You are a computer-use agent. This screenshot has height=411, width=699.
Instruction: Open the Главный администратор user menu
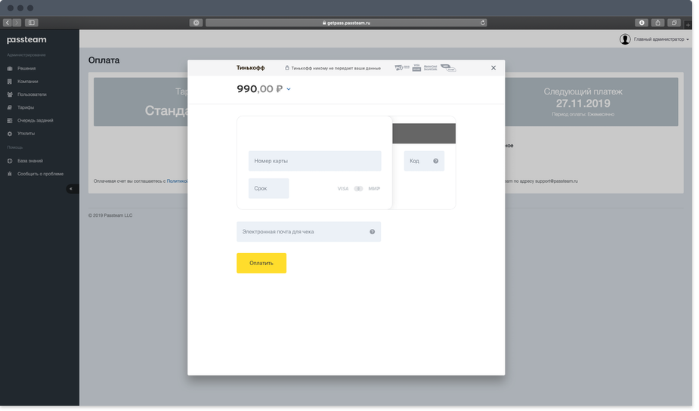tap(661, 39)
